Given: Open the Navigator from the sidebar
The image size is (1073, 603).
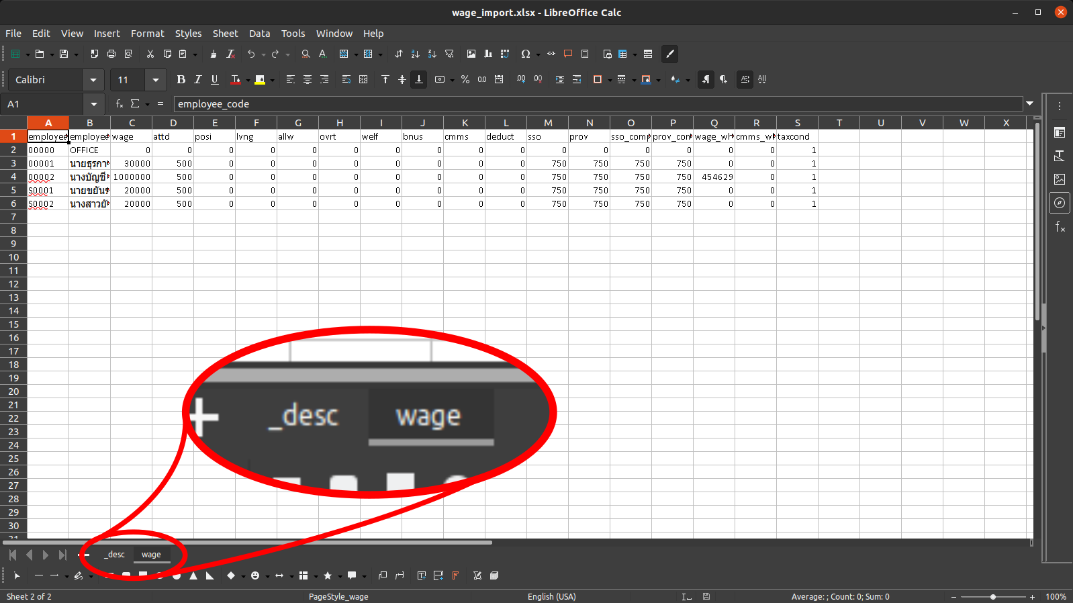Looking at the screenshot, I should click(1060, 203).
